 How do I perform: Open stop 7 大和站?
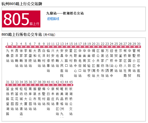(x=35, y=56)
